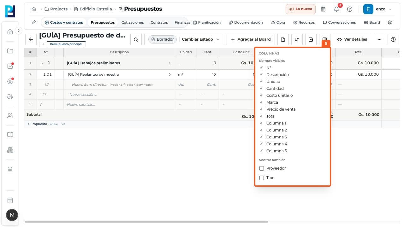This screenshot has width=404, height=227.
Task: Click the help icon beside more options
Action: (393, 39)
